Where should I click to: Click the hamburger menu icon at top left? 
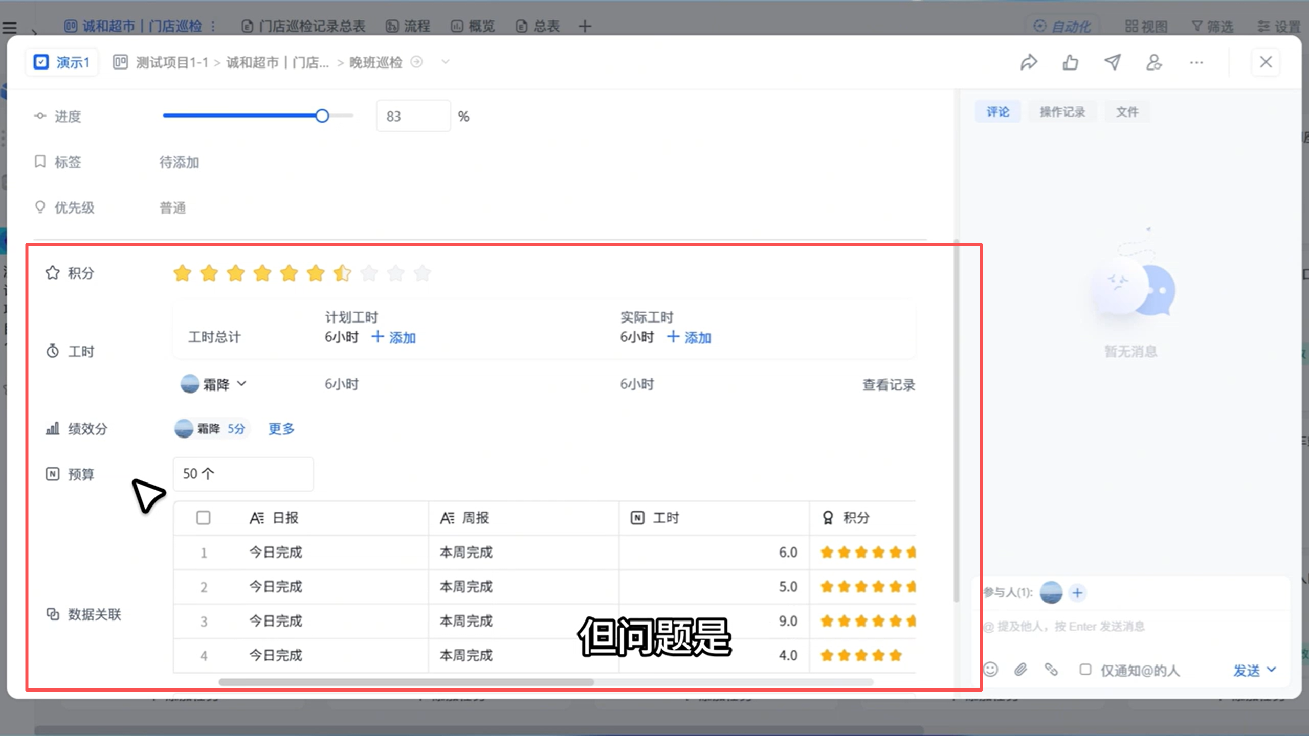coord(10,27)
